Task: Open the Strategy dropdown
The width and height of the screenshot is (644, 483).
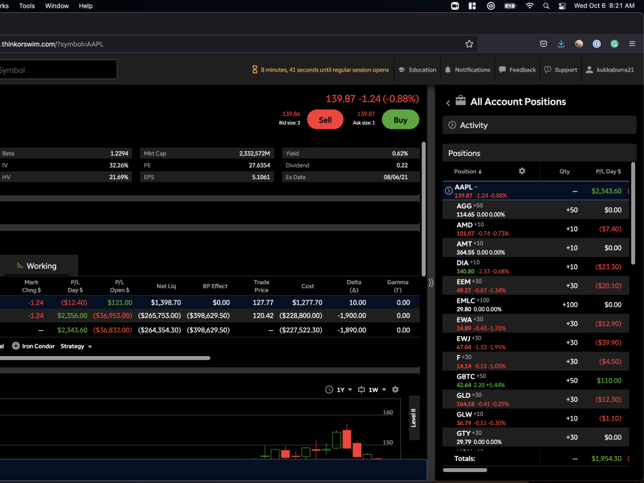Action: tap(77, 346)
